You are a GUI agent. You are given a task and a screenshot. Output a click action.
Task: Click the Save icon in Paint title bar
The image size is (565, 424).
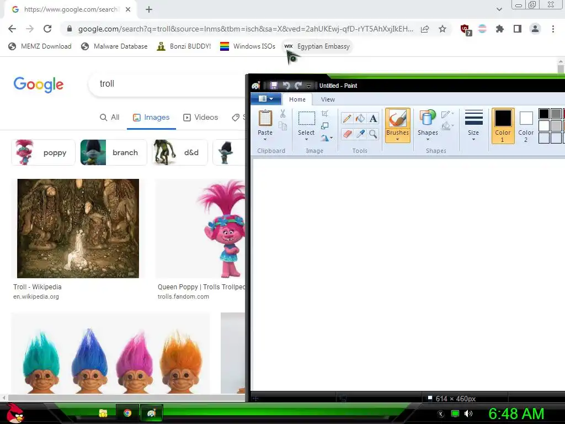coord(274,86)
